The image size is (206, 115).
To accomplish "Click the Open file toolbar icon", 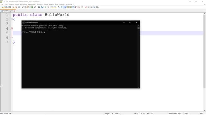I will (5, 7).
